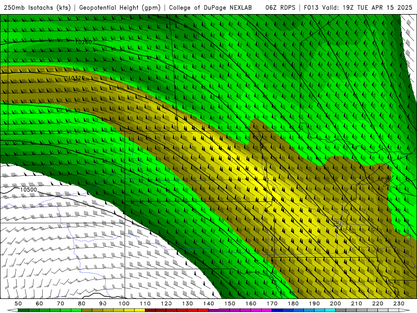
Task: Click the 220 value on the color scale
Action: (378, 304)
